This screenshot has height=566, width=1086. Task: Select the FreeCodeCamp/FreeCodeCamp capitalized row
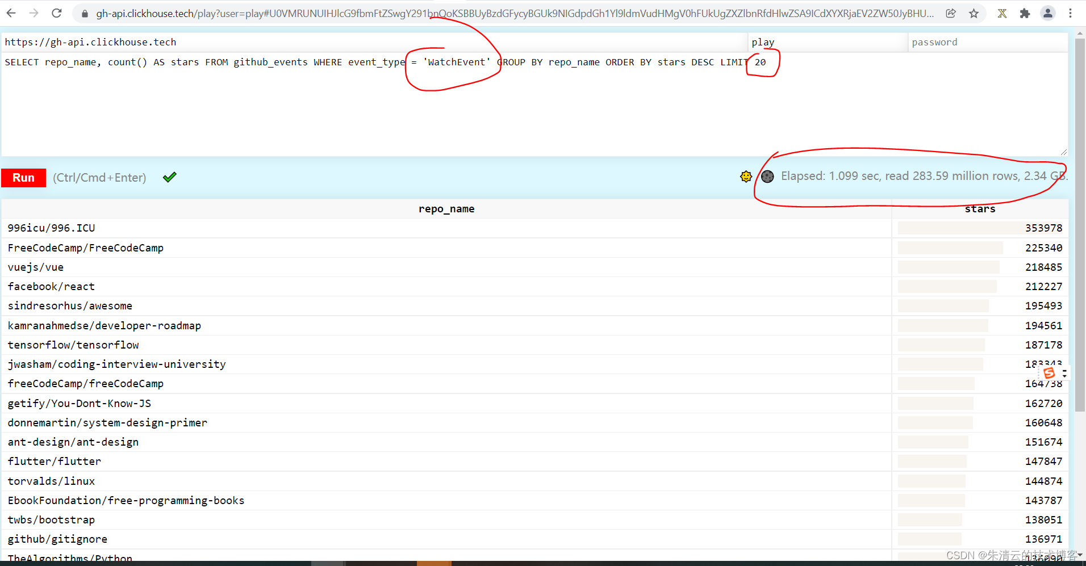point(534,248)
